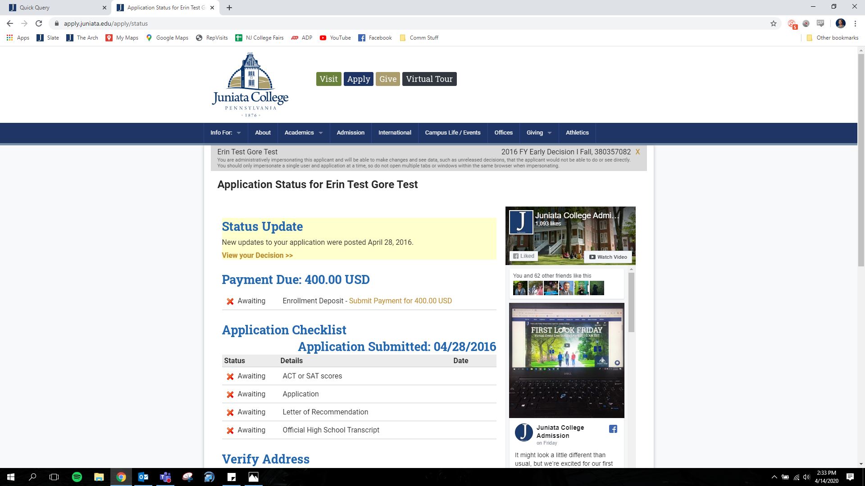Click Submit Payment for 400.00 USD
This screenshot has width=865, height=486.
400,301
